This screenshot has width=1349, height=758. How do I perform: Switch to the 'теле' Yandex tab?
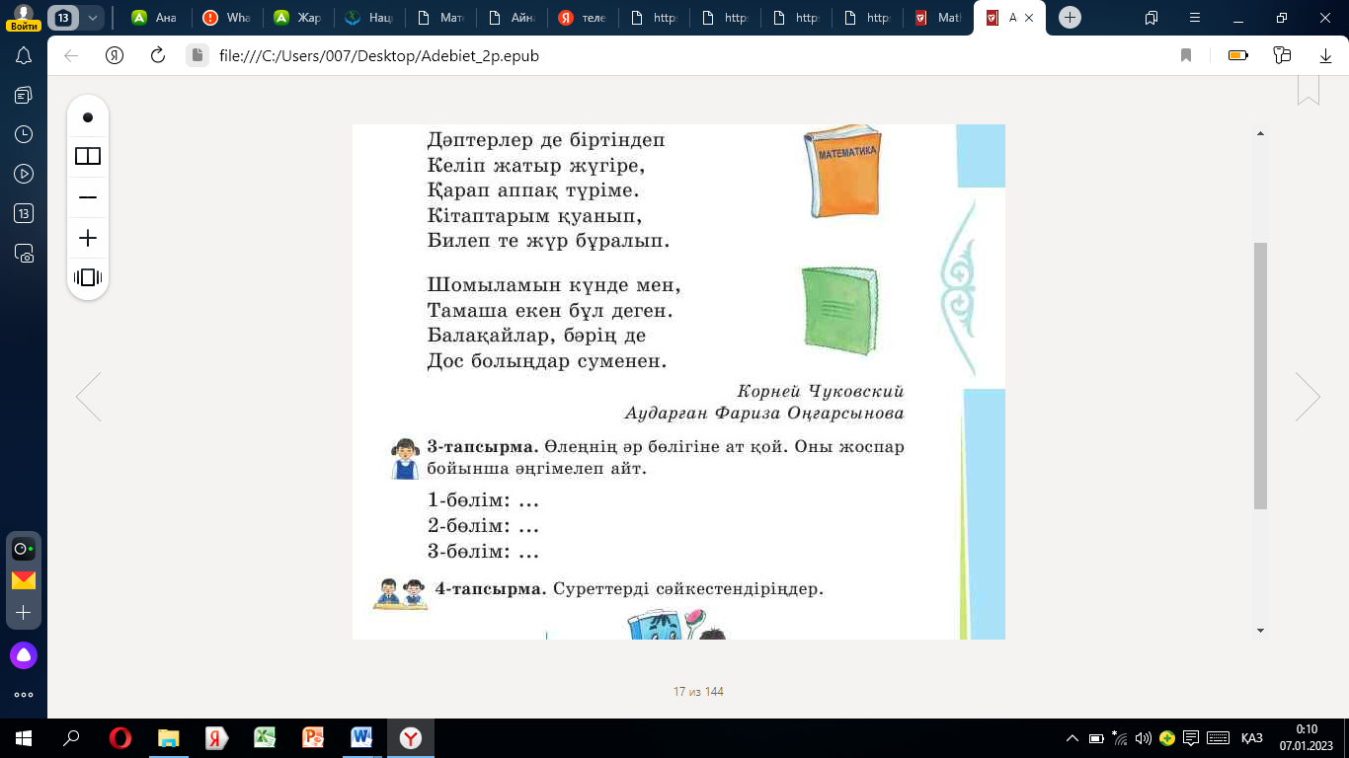[581, 18]
